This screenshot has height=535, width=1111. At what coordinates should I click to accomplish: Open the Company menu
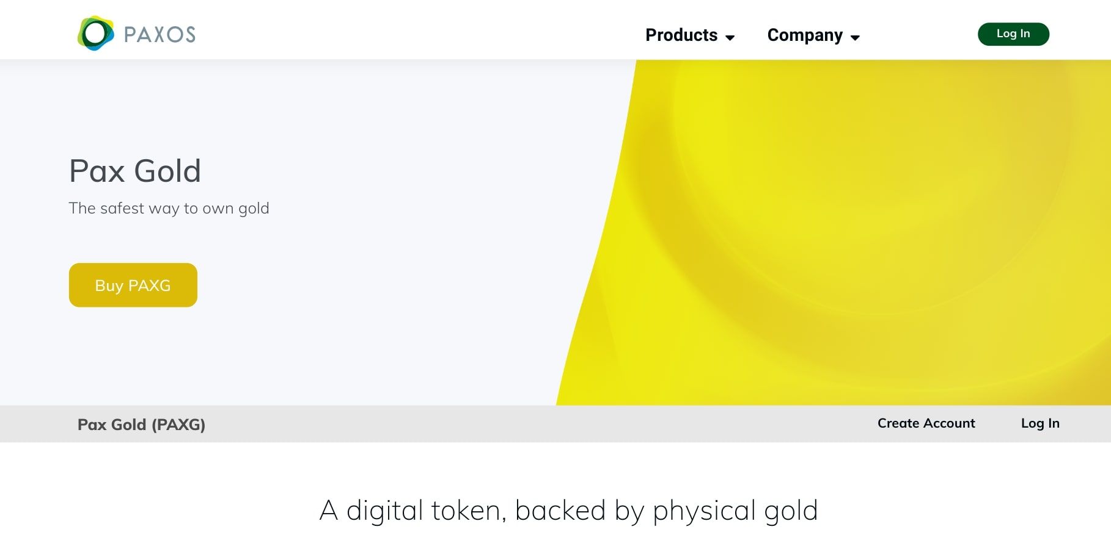point(805,35)
